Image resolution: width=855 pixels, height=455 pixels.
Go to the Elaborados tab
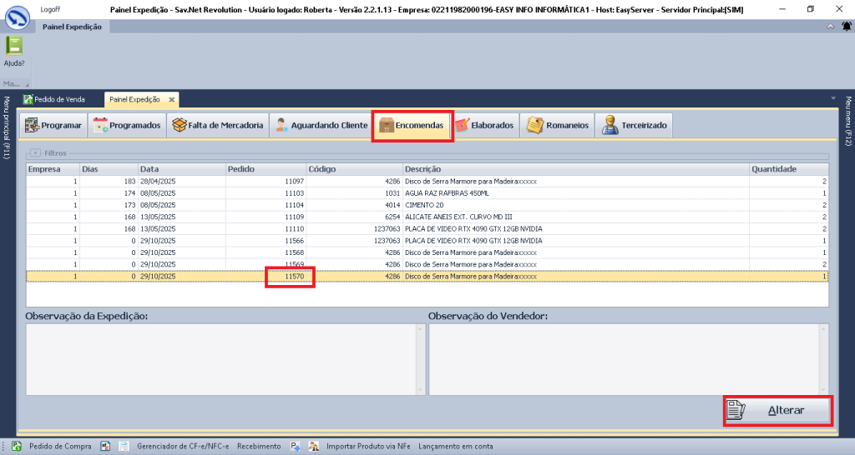(485, 126)
